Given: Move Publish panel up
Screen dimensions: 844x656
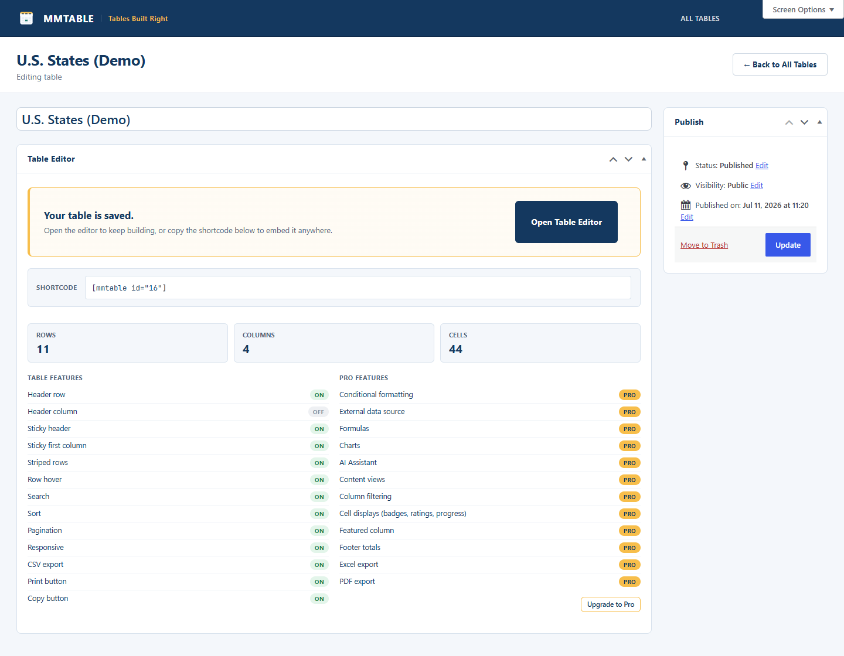Looking at the screenshot, I should point(789,122).
